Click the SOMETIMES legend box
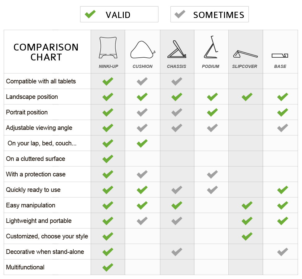Screen dimensions: 302x279 click(209, 14)
